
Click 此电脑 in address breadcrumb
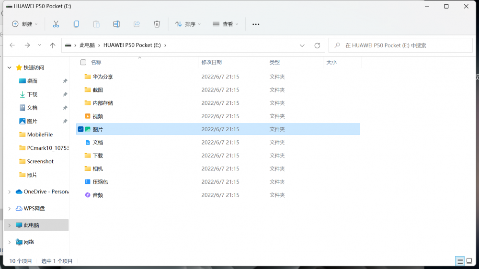(x=87, y=45)
